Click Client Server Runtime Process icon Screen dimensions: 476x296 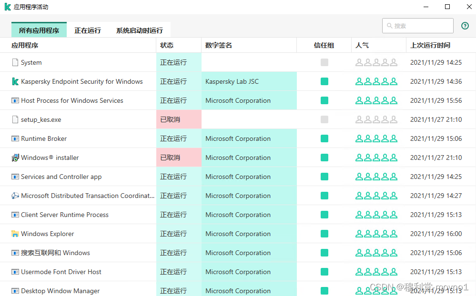[x=15, y=215]
